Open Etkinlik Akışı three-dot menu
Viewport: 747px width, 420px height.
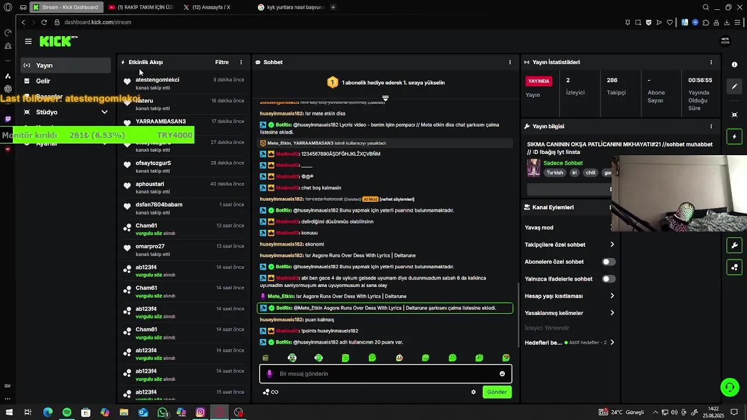(x=241, y=62)
